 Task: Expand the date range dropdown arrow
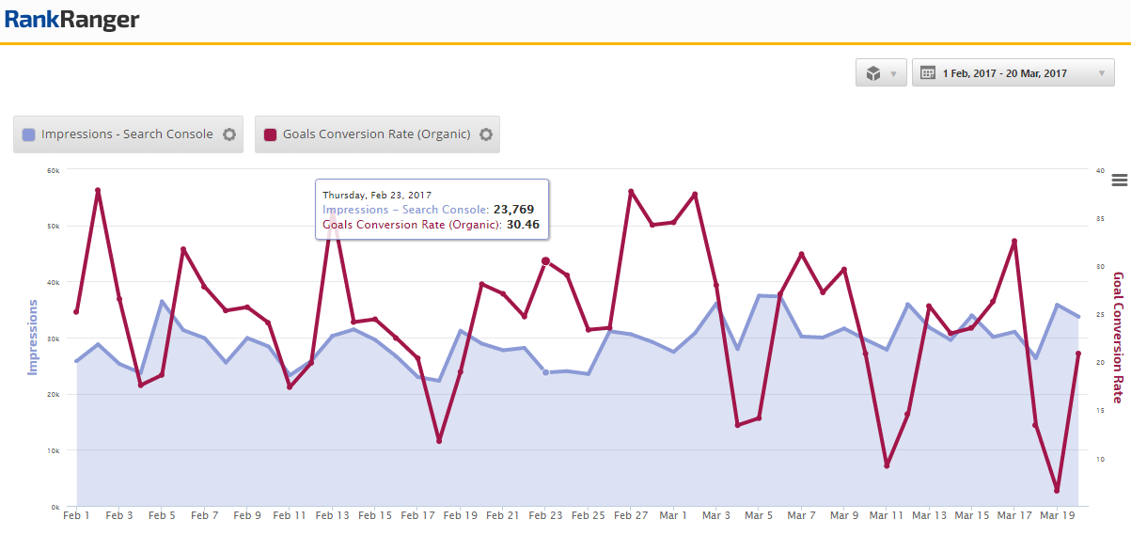[x=1102, y=73]
